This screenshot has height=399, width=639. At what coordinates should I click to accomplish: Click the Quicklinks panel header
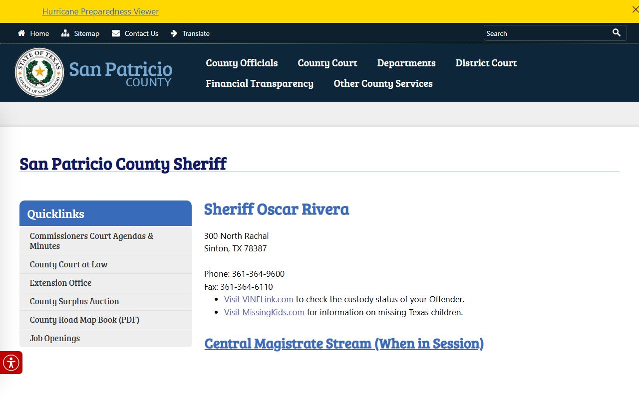point(105,213)
